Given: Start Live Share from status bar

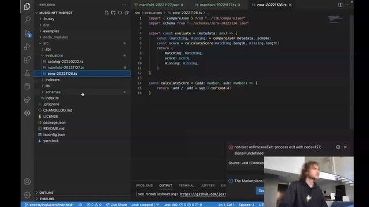Looking at the screenshot, I should click(x=116, y=205).
